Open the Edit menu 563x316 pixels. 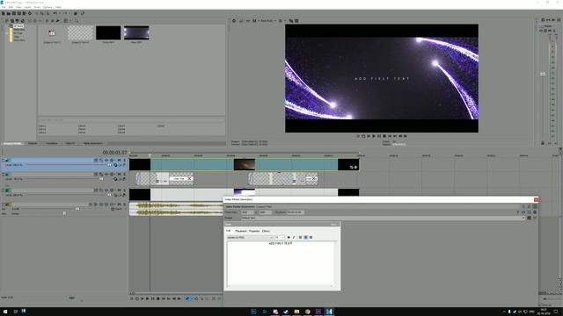[11, 7]
